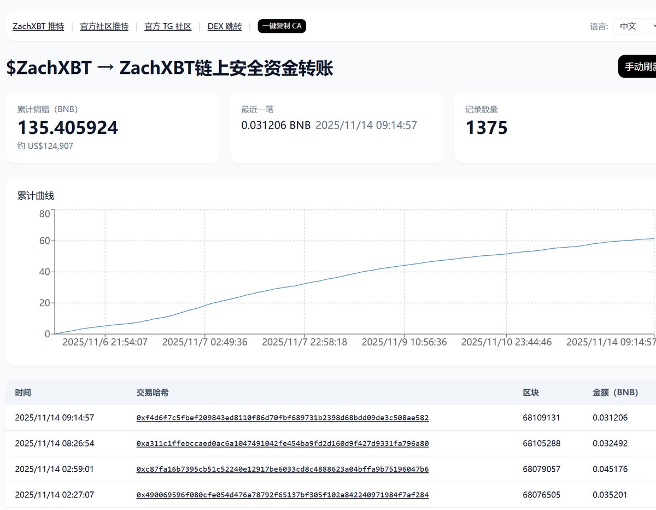This screenshot has width=656, height=510.
Task: Select block number 68076505
Action: (x=541, y=495)
